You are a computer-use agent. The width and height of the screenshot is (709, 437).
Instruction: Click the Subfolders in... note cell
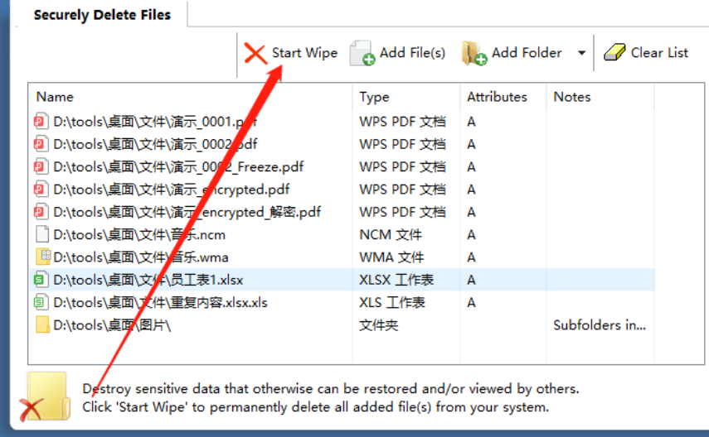click(600, 325)
